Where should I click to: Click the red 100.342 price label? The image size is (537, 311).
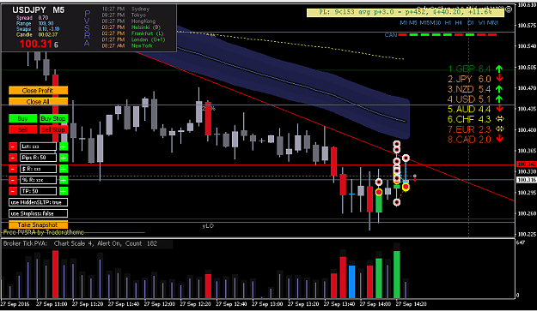[x=527, y=164]
